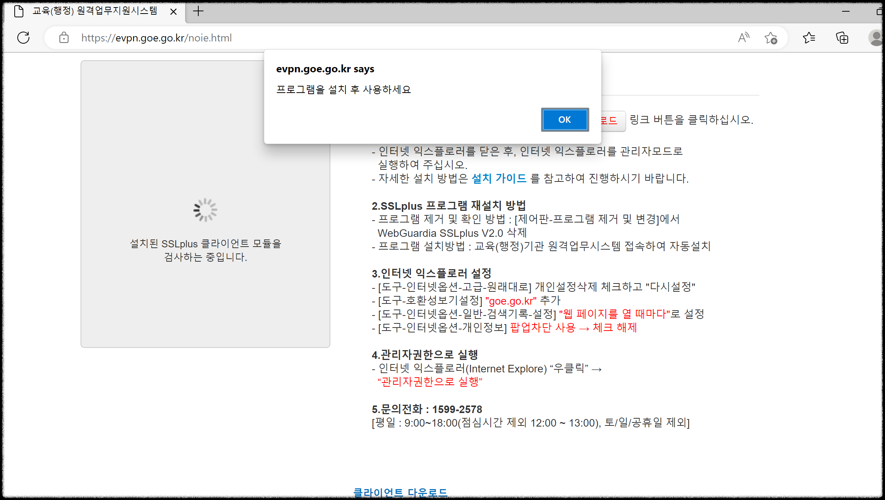The width and height of the screenshot is (885, 500).
Task: Minimize the browser window
Action: tap(845, 11)
